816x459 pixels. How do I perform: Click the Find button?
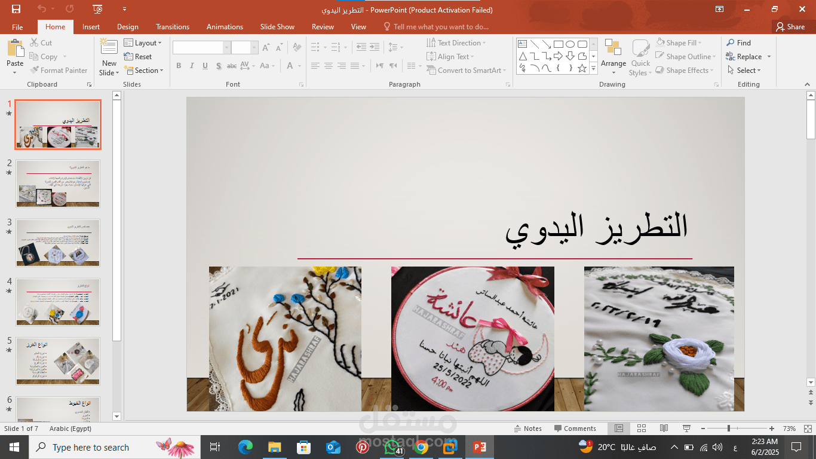(x=739, y=43)
